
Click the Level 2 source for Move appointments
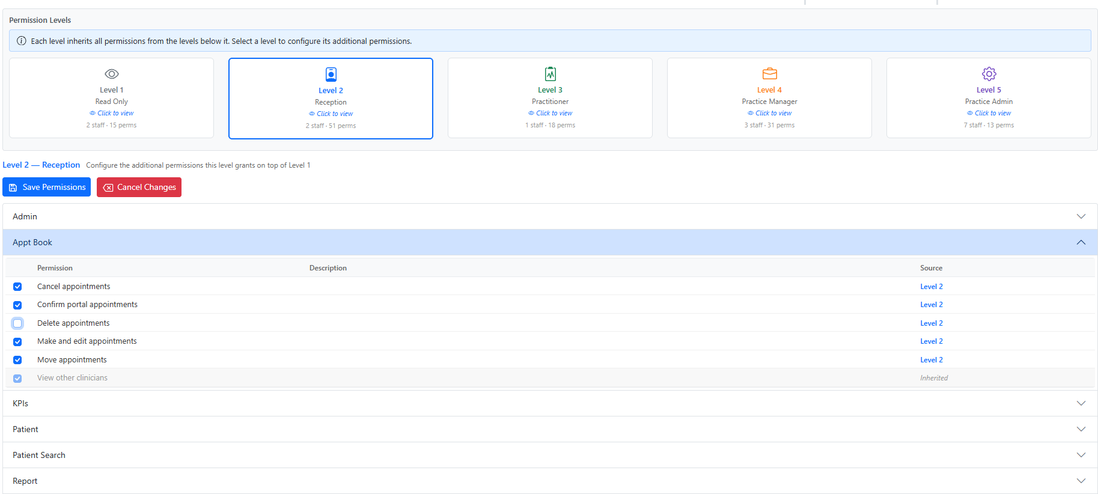932,360
